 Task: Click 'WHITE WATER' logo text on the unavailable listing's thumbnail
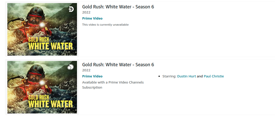50,46
